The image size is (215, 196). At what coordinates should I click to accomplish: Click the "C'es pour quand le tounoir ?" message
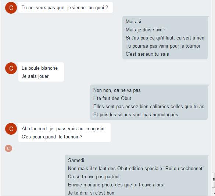(x=52, y=137)
